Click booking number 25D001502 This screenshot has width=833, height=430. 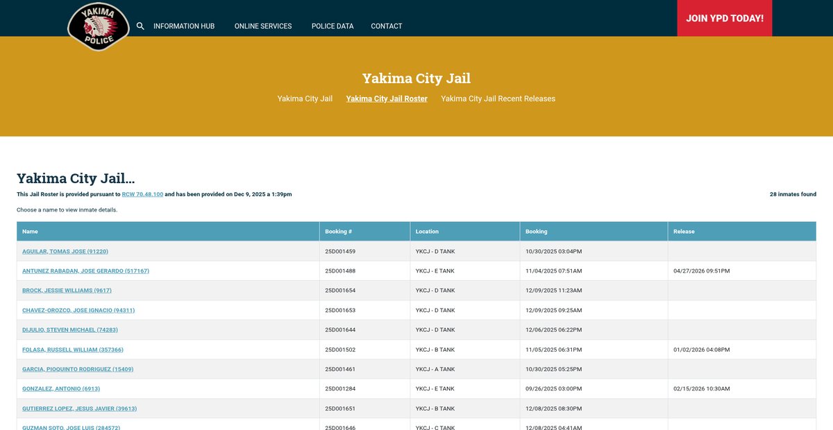click(x=340, y=350)
